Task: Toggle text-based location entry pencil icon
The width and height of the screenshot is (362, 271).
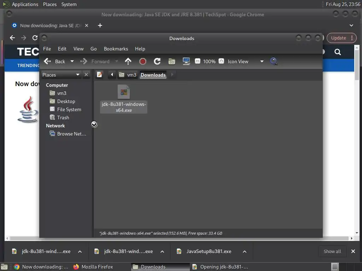Action: tap(99, 75)
